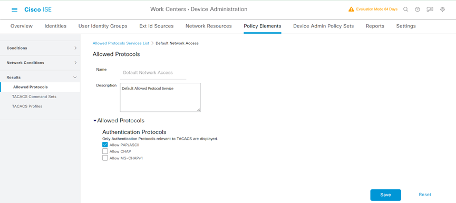Viewport: 456px width, 203px height.
Task: Go to Allowed Protocols Services List link
Action: (x=121, y=43)
